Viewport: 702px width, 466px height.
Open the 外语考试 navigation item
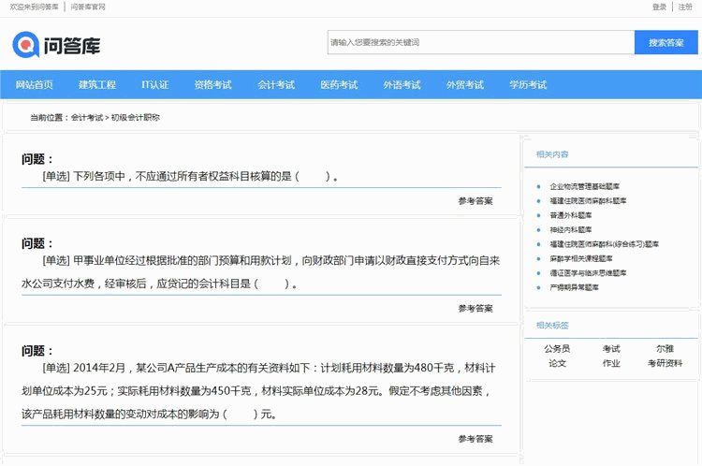pos(402,84)
